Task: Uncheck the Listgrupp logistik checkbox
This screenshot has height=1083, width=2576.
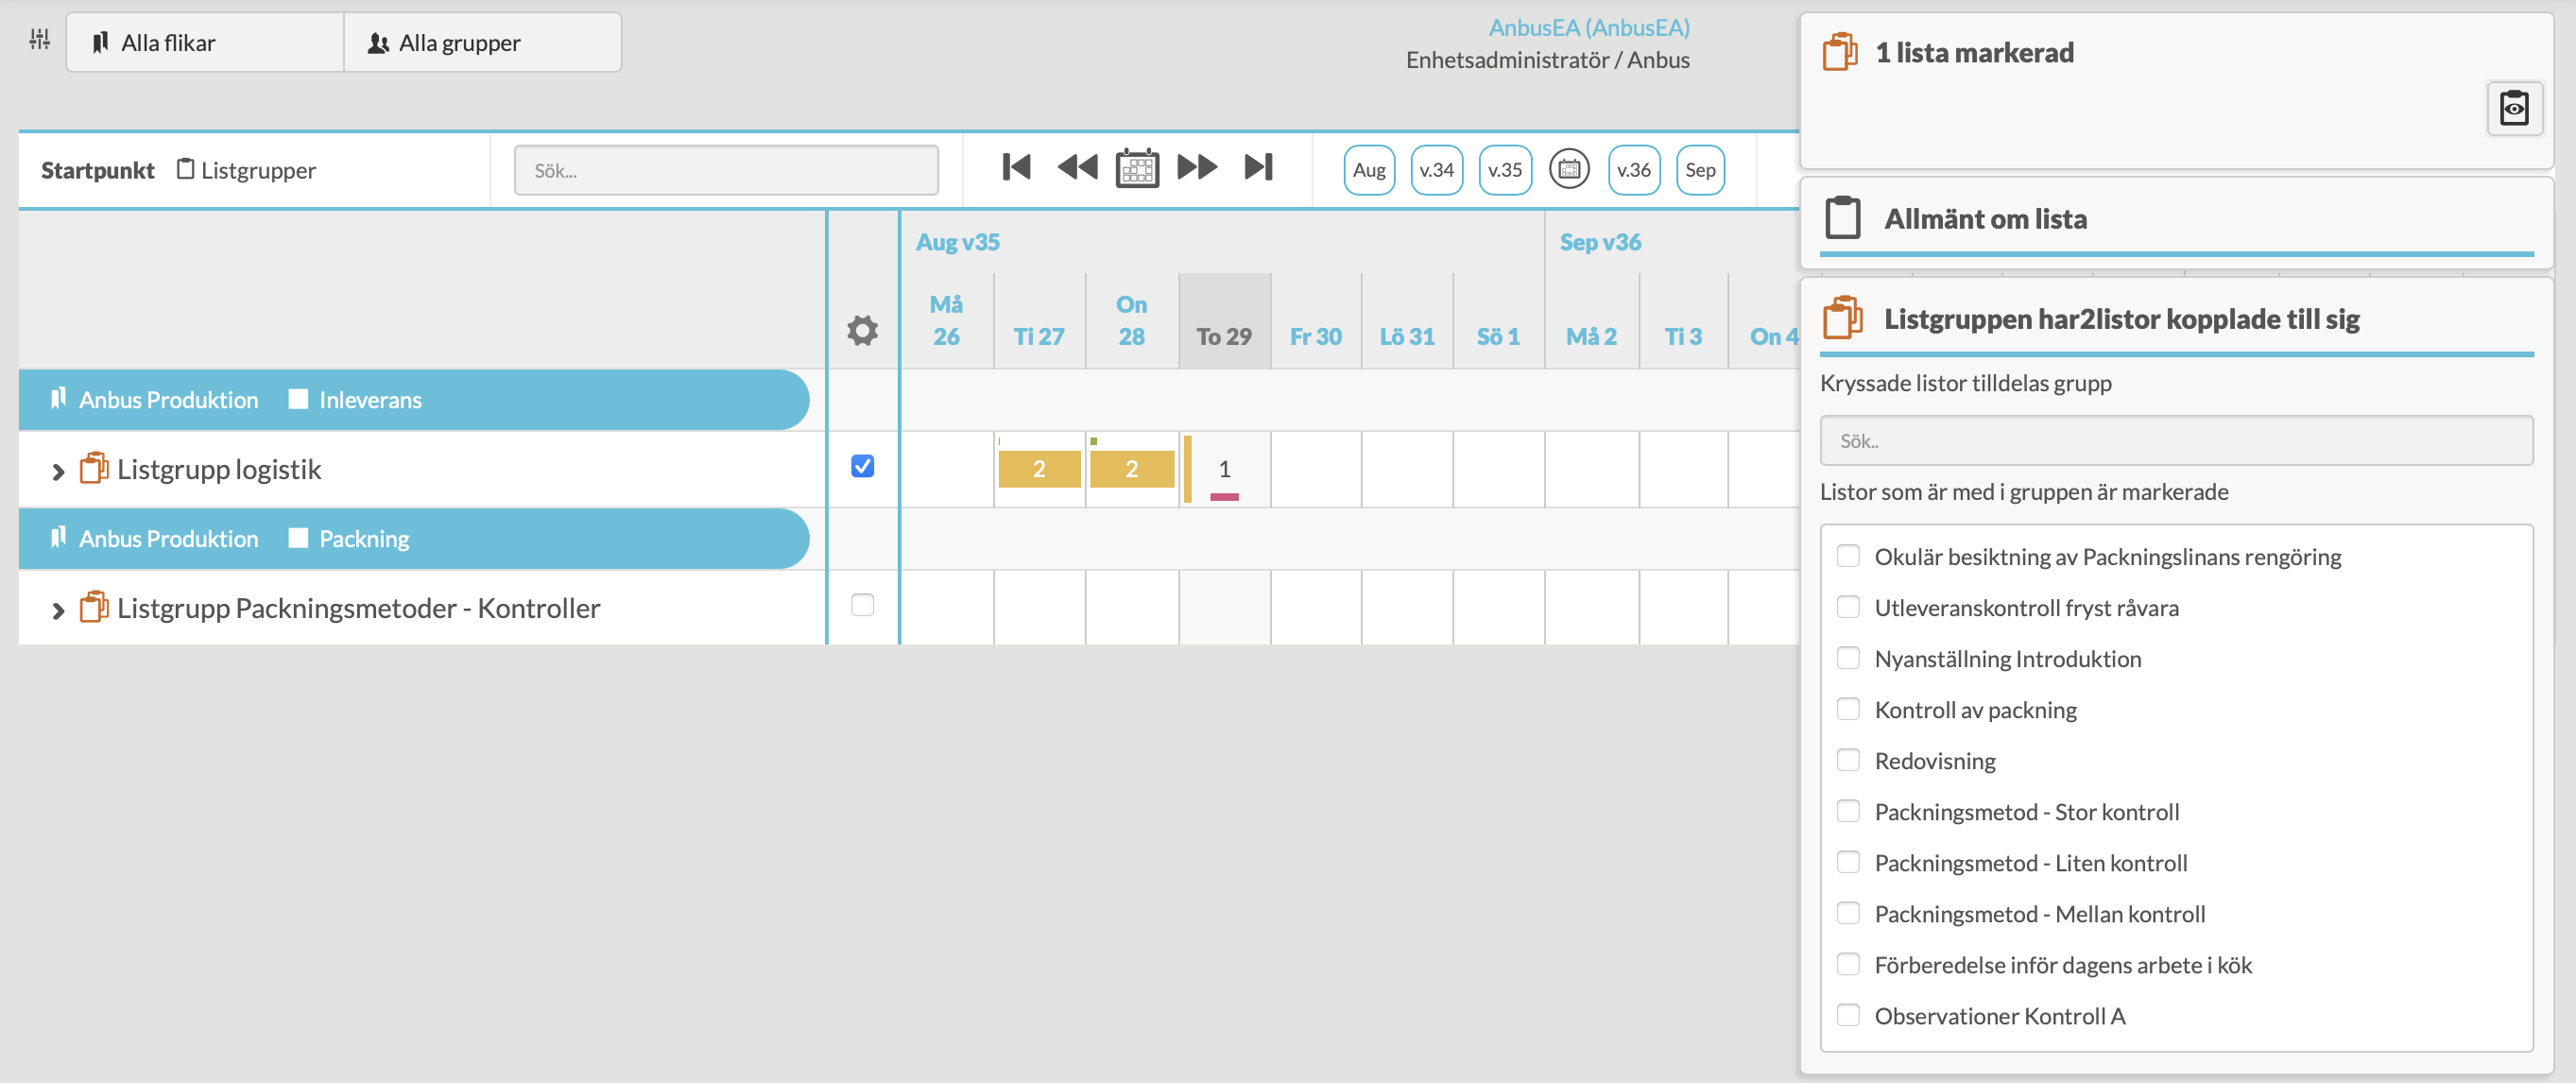Action: coord(862,466)
